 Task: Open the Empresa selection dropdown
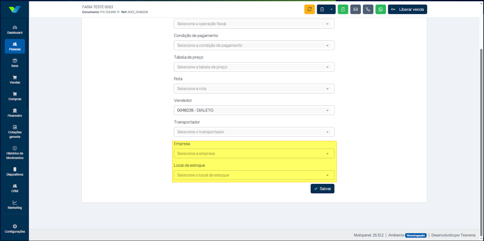(x=254, y=154)
